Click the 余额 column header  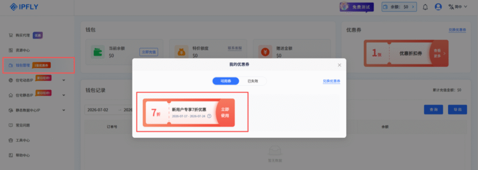[385, 127]
